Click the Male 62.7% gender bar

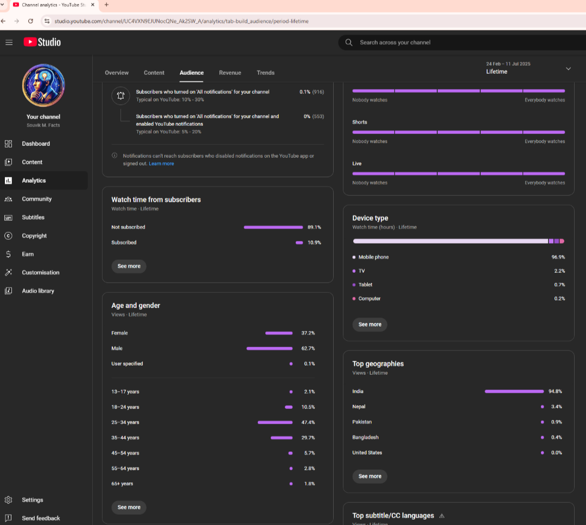point(270,348)
